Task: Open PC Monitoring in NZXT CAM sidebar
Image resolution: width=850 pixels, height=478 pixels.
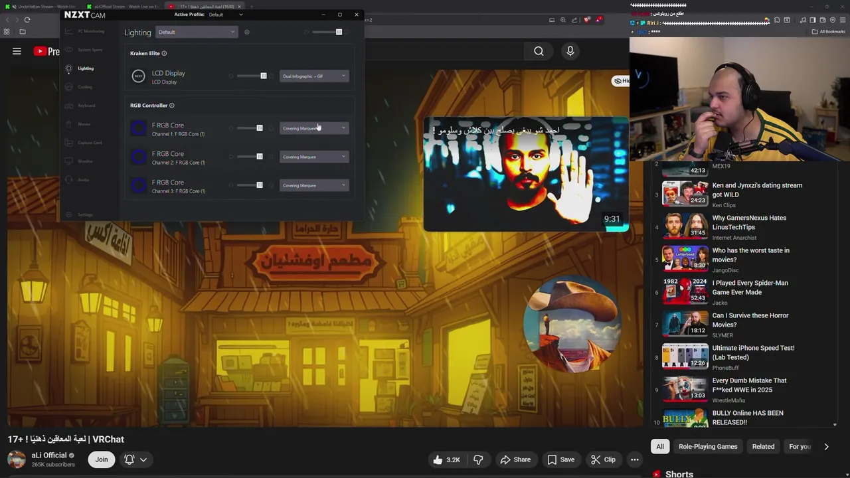Action: point(86,31)
